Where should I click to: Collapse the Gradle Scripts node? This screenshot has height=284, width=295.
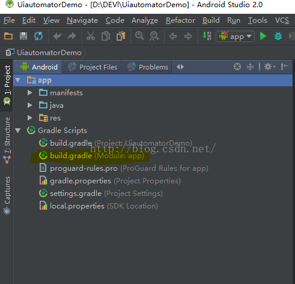click(18, 131)
